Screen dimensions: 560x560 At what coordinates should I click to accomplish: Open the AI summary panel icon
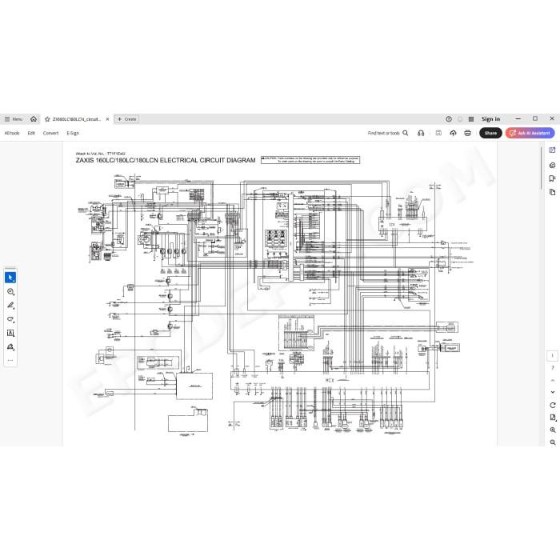553,150
